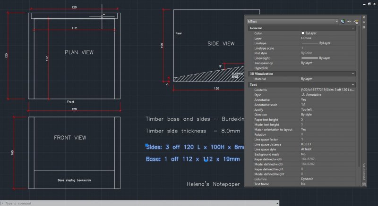Click the blue grip on the Sides text
The image size is (378, 206).
click(147, 146)
